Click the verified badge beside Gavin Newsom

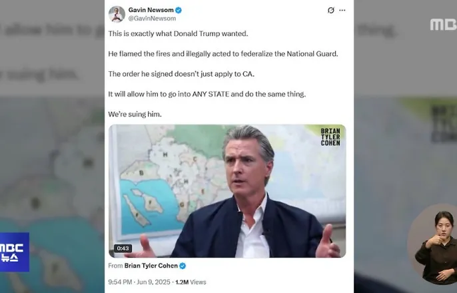click(x=179, y=10)
